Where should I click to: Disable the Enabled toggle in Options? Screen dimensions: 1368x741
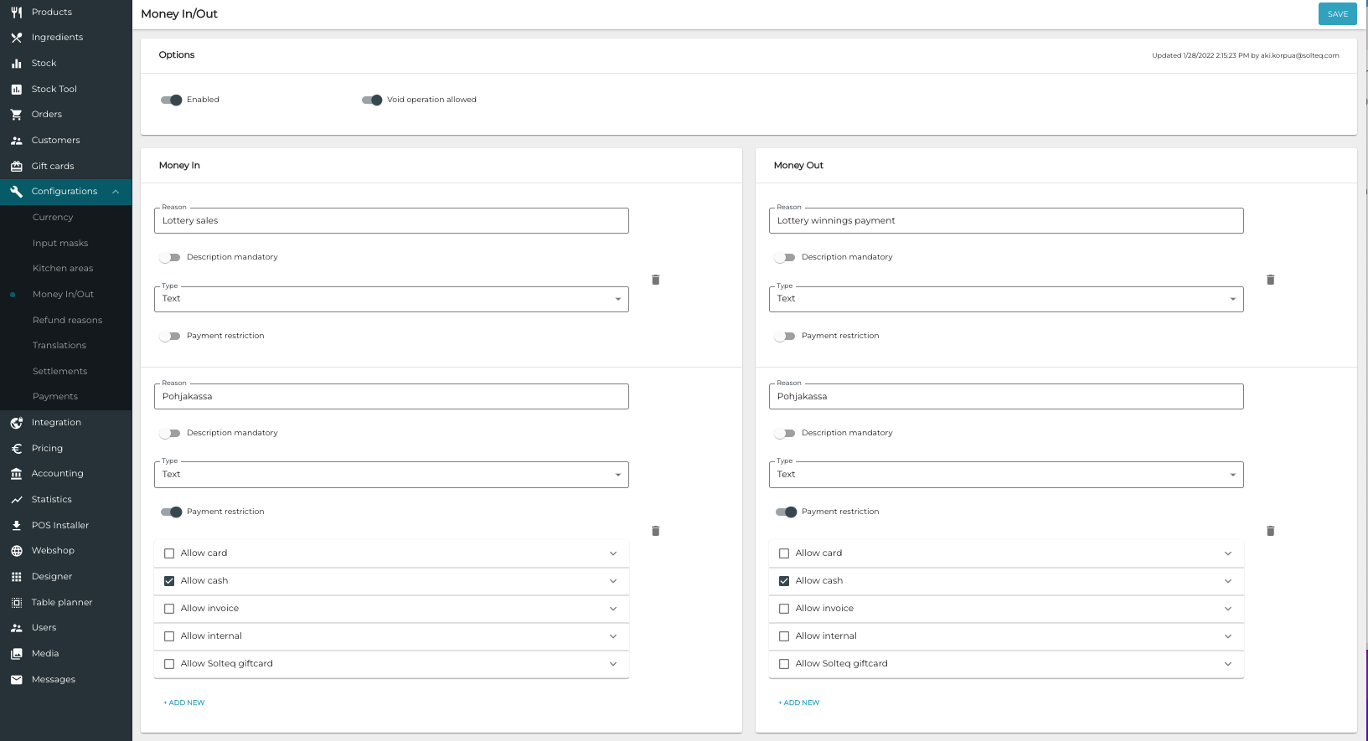[x=172, y=100]
